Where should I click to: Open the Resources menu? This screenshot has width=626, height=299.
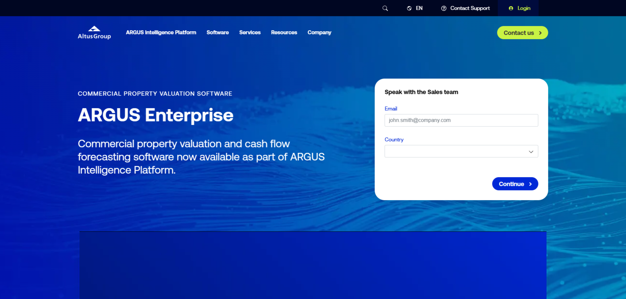284,33
